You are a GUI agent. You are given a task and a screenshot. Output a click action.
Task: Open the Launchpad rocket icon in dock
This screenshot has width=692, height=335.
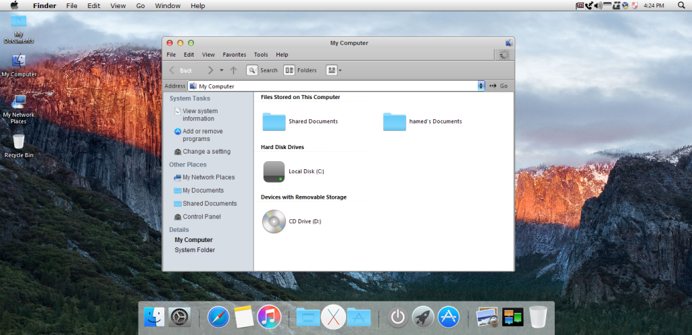click(x=423, y=317)
